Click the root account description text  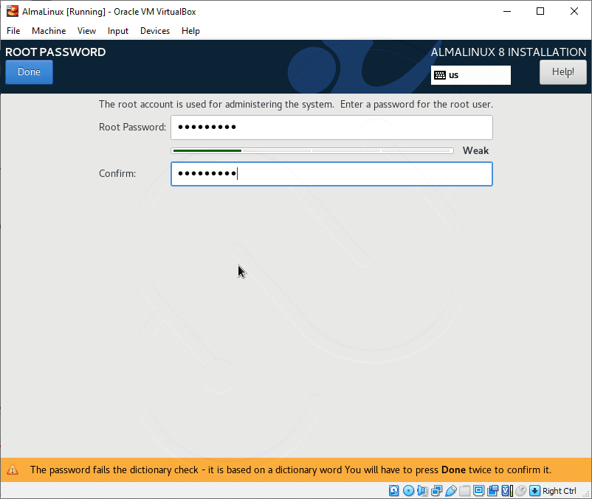pos(295,105)
